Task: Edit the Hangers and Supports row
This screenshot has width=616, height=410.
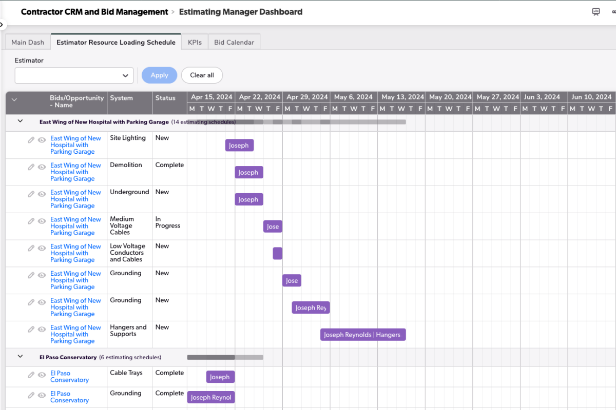Action: pyautogui.click(x=31, y=329)
